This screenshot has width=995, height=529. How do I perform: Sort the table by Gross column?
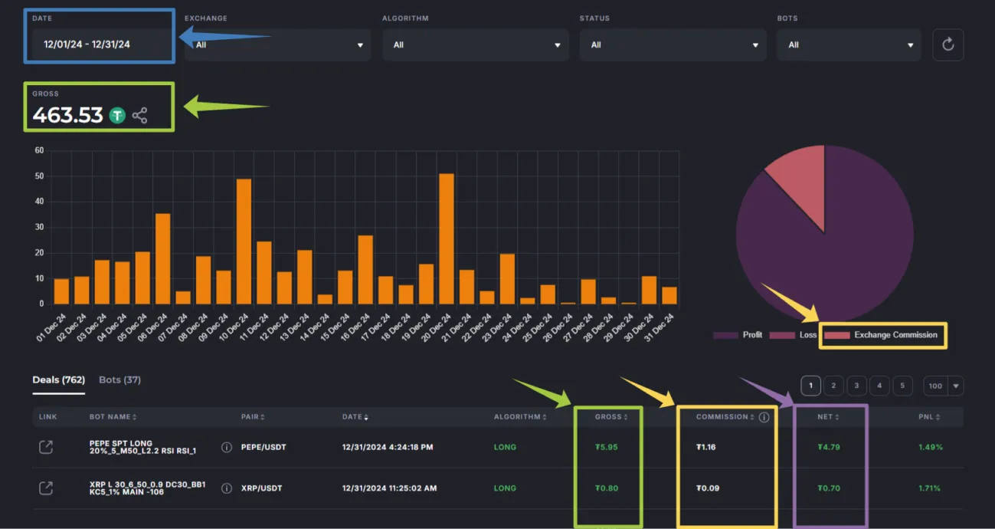click(610, 417)
